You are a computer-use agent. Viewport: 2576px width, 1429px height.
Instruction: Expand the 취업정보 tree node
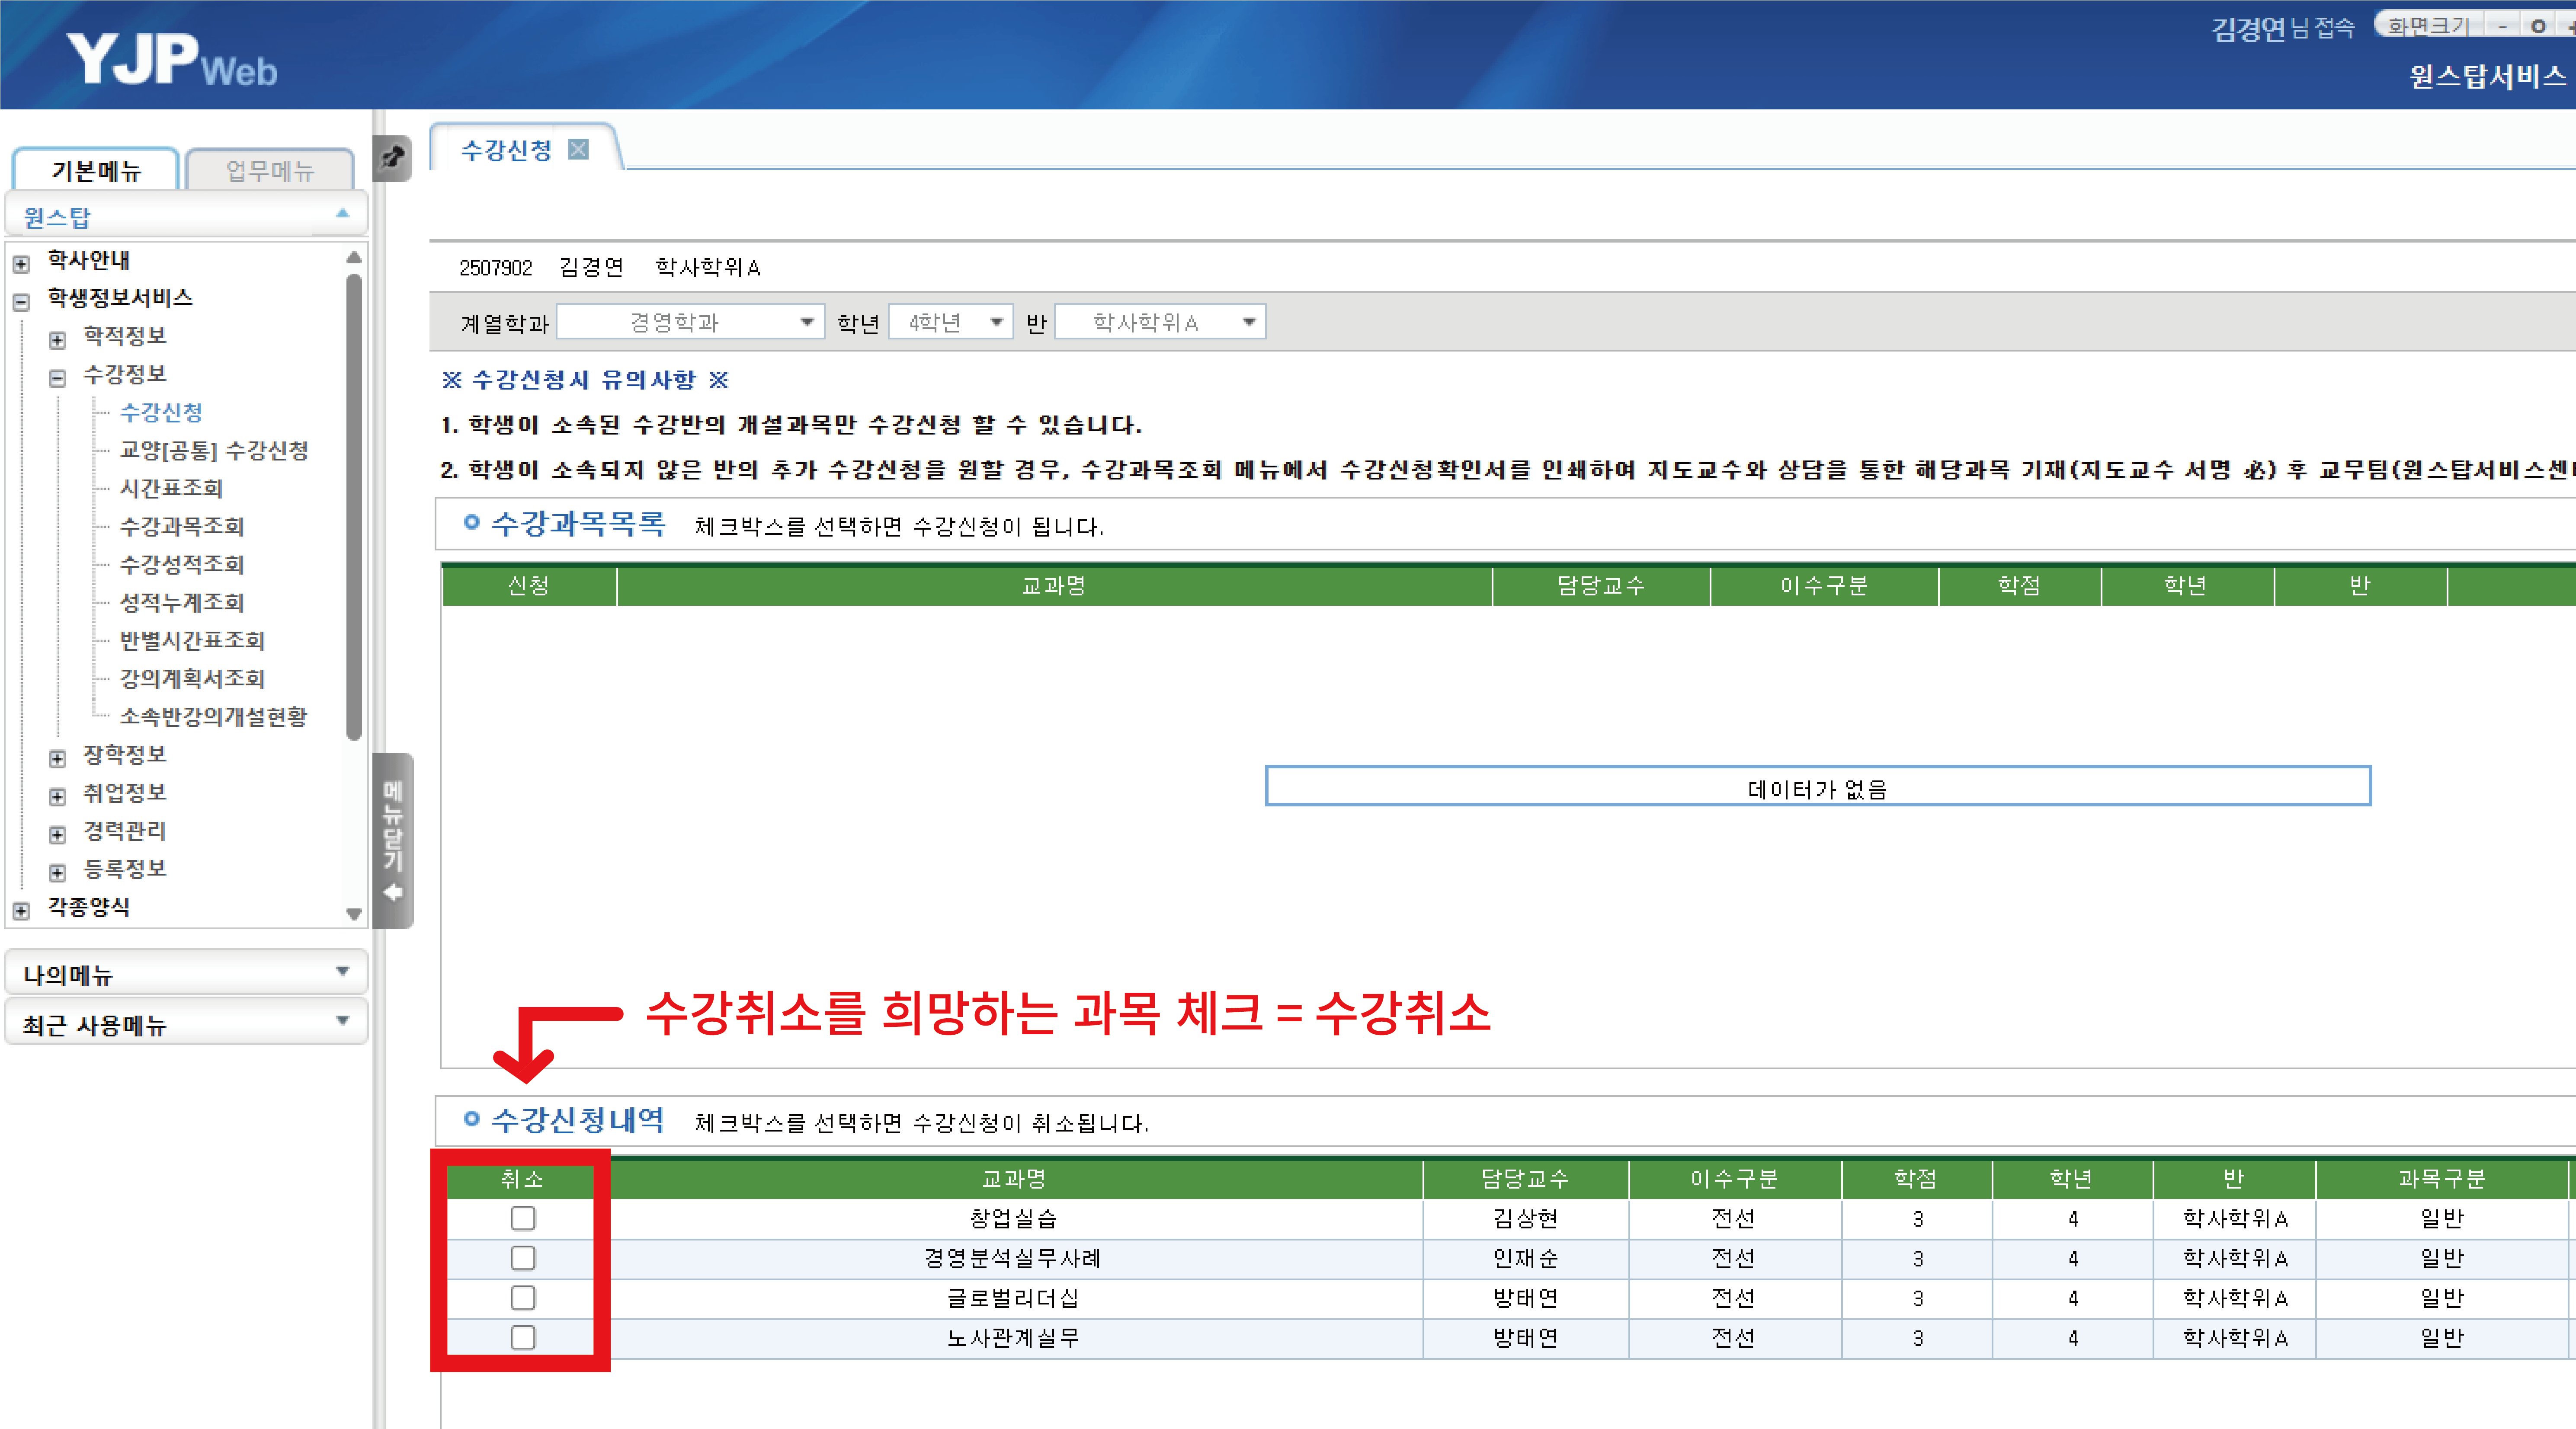[x=57, y=797]
